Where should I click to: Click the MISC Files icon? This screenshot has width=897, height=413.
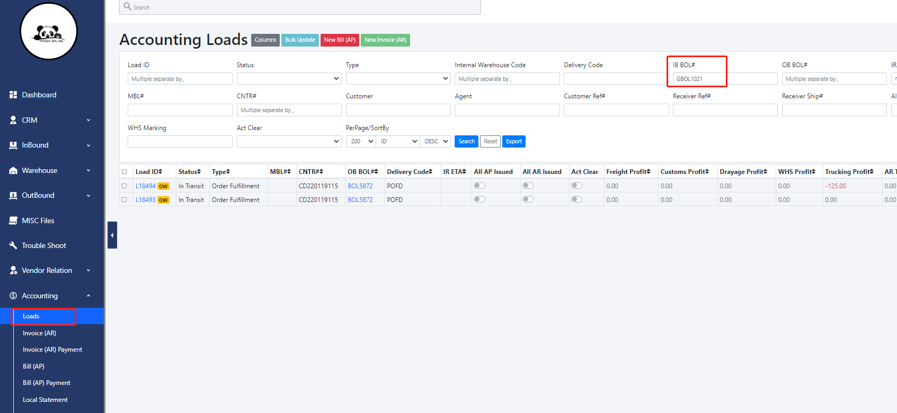[x=13, y=221]
